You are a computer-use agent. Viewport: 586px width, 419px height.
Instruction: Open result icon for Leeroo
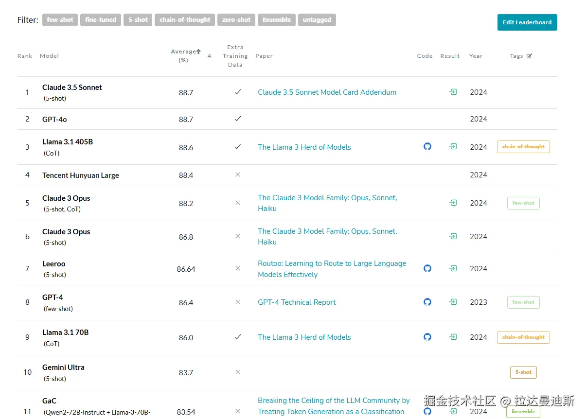(453, 268)
